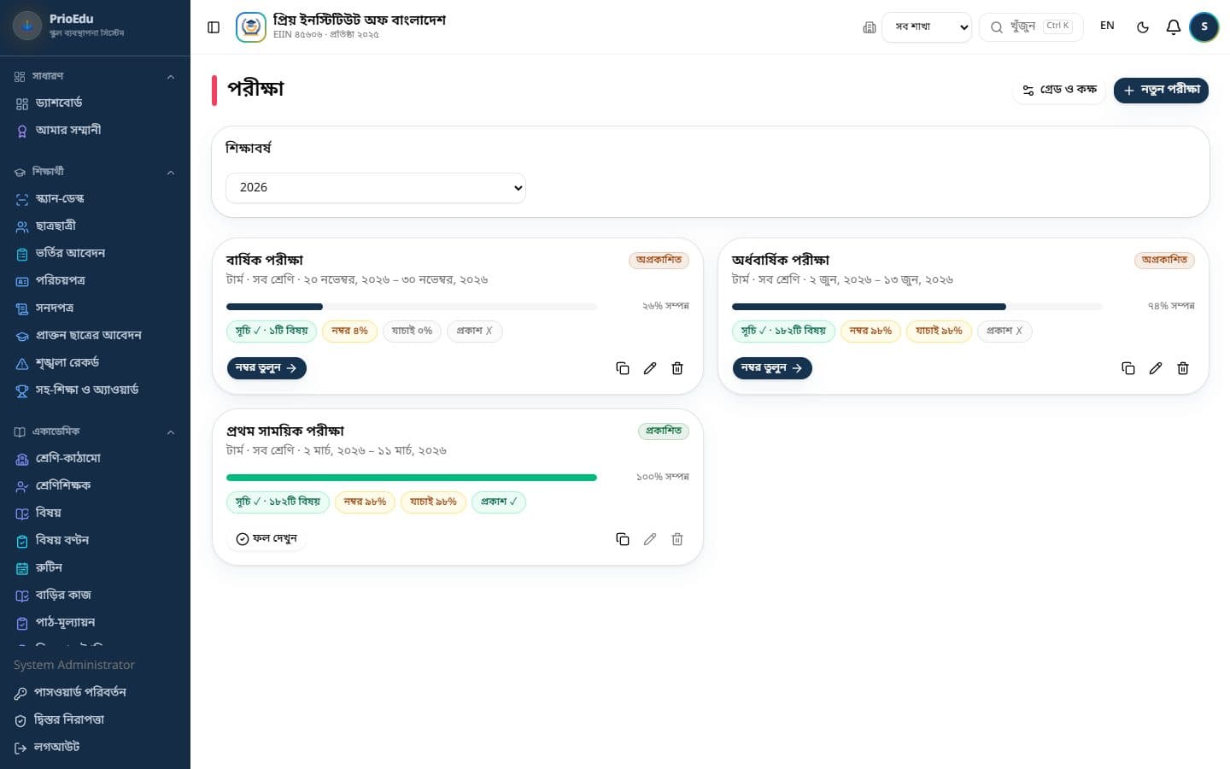
Task: Delete the অর্ধবার্ষিক পরীক্ষা exam
Action: (1183, 368)
